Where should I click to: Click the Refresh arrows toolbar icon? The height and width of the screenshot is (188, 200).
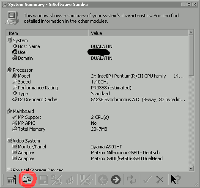(x=132, y=179)
